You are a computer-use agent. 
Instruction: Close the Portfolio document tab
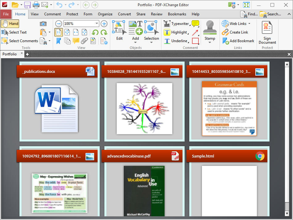tap(22, 53)
